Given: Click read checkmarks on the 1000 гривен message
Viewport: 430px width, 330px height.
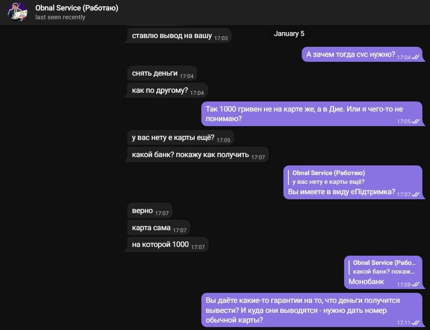Looking at the screenshot, I should 415,121.
